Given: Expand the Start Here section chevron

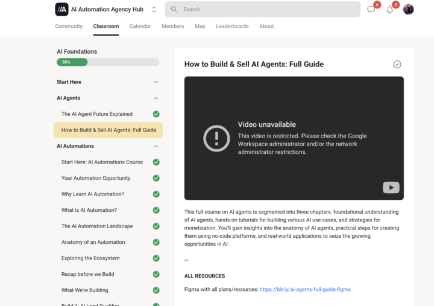Looking at the screenshot, I should (x=156, y=82).
